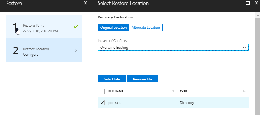This screenshot has height=115, width=260.
Task: Click the Select File button
Action: pyautogui.click(x=112, y=79)
